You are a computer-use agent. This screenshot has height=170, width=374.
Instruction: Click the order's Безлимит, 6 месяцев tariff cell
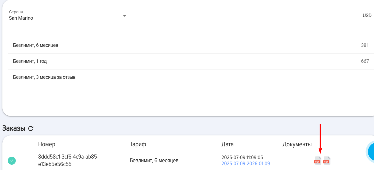154,160
